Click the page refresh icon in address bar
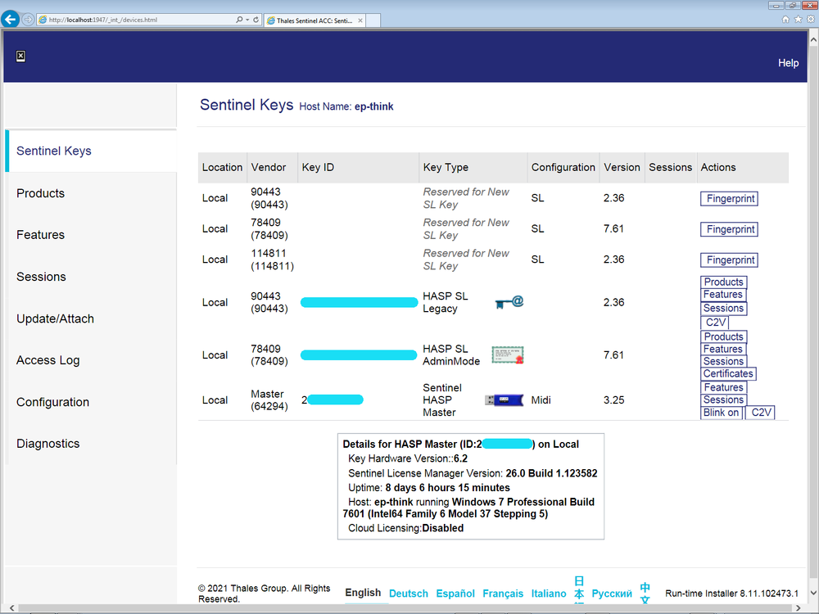The width and height of the screenshot is (819, 614). click(256, 19)
